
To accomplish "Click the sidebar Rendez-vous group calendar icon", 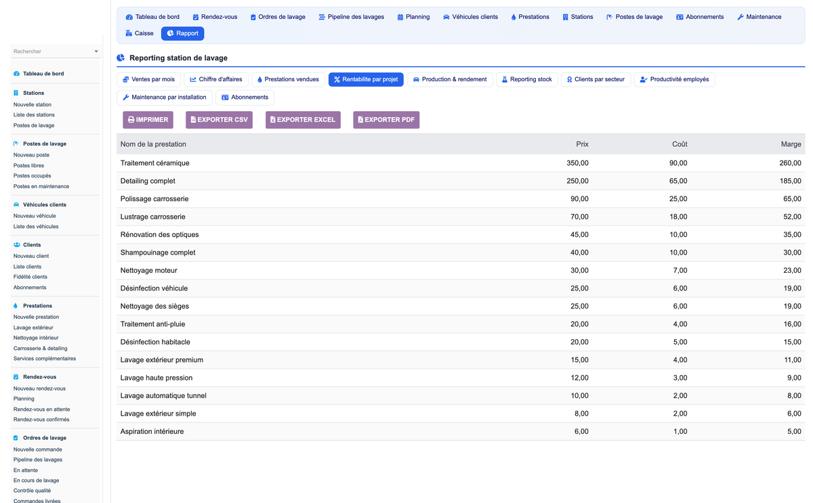I will pyautogui.click(x=16, y=377).
